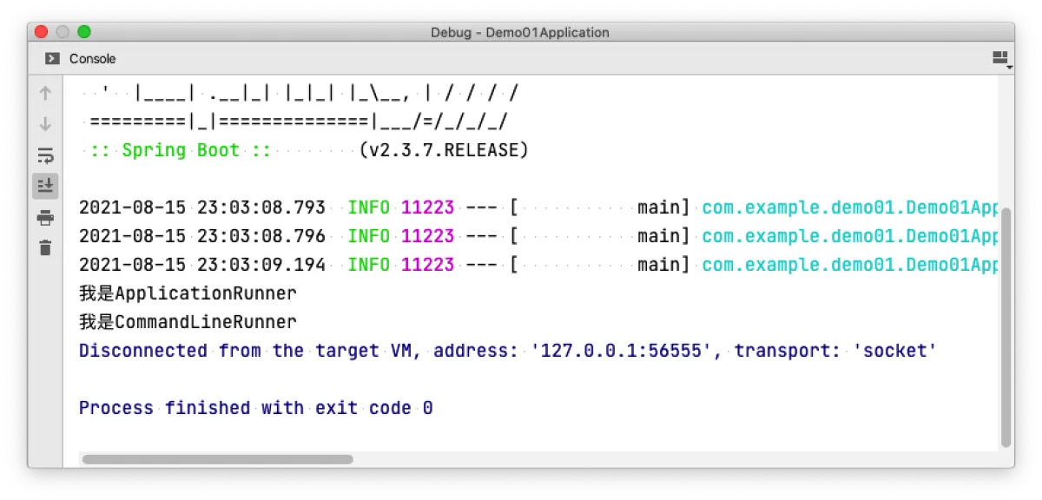Clear console with the trash icon

[45, 247]
